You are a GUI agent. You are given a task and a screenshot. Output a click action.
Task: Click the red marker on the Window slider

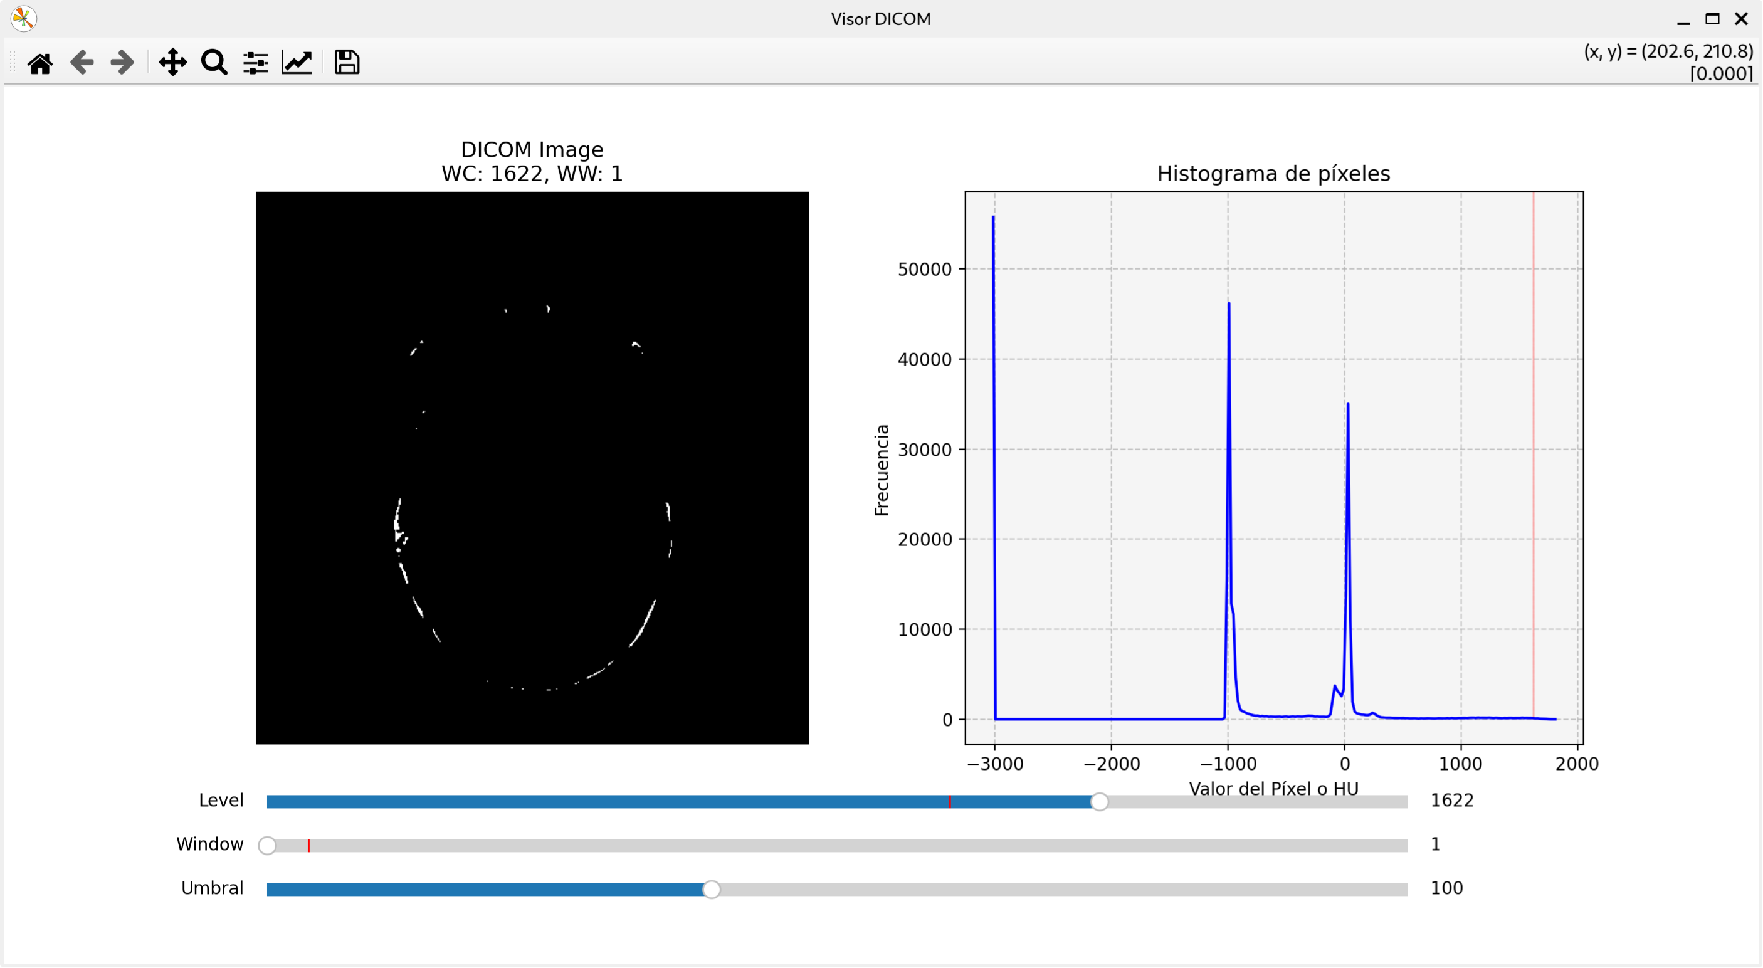[x=308, y=846]
